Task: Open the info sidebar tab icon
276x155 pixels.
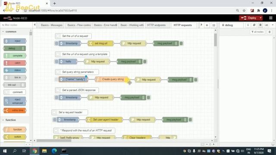Action: click(248, 25)
